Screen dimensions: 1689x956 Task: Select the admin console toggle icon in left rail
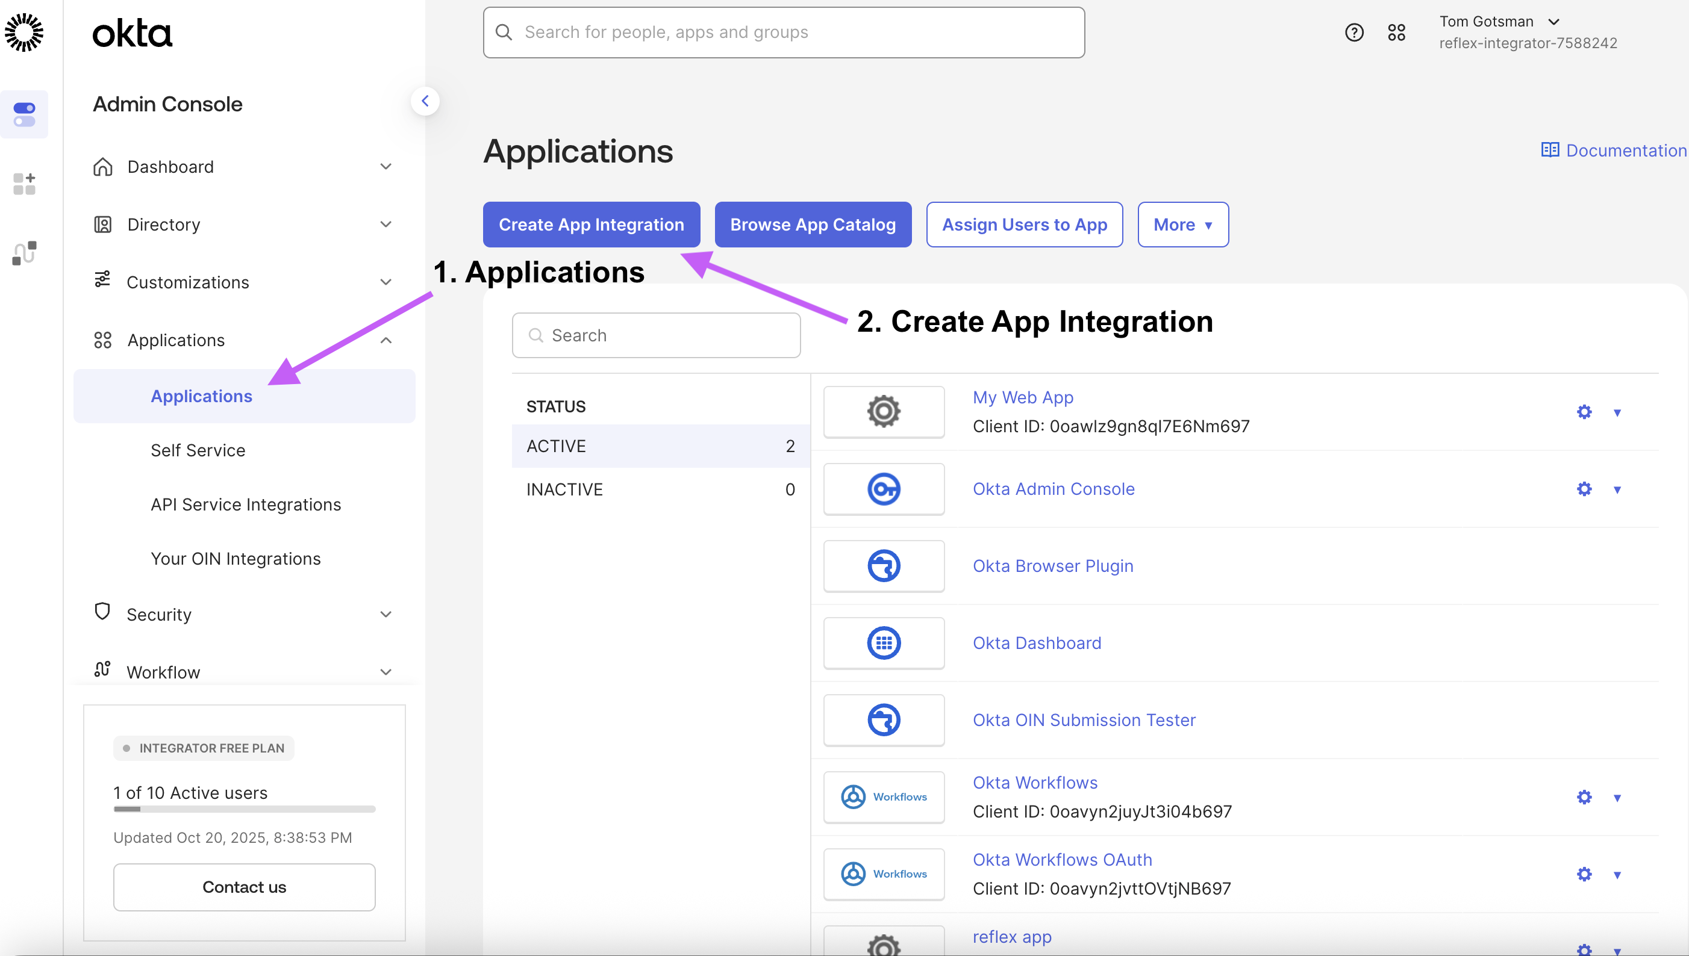point(24,114)
